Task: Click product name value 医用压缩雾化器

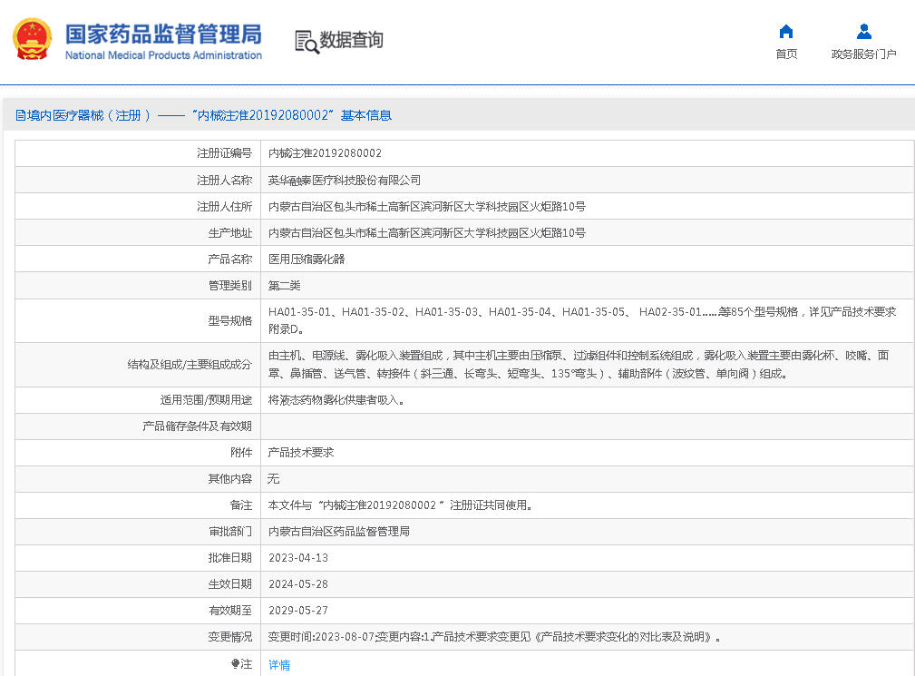Action: [x=307, y=260]
